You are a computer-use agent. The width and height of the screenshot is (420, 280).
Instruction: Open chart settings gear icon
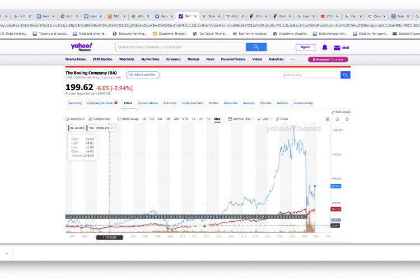point(328,119)
